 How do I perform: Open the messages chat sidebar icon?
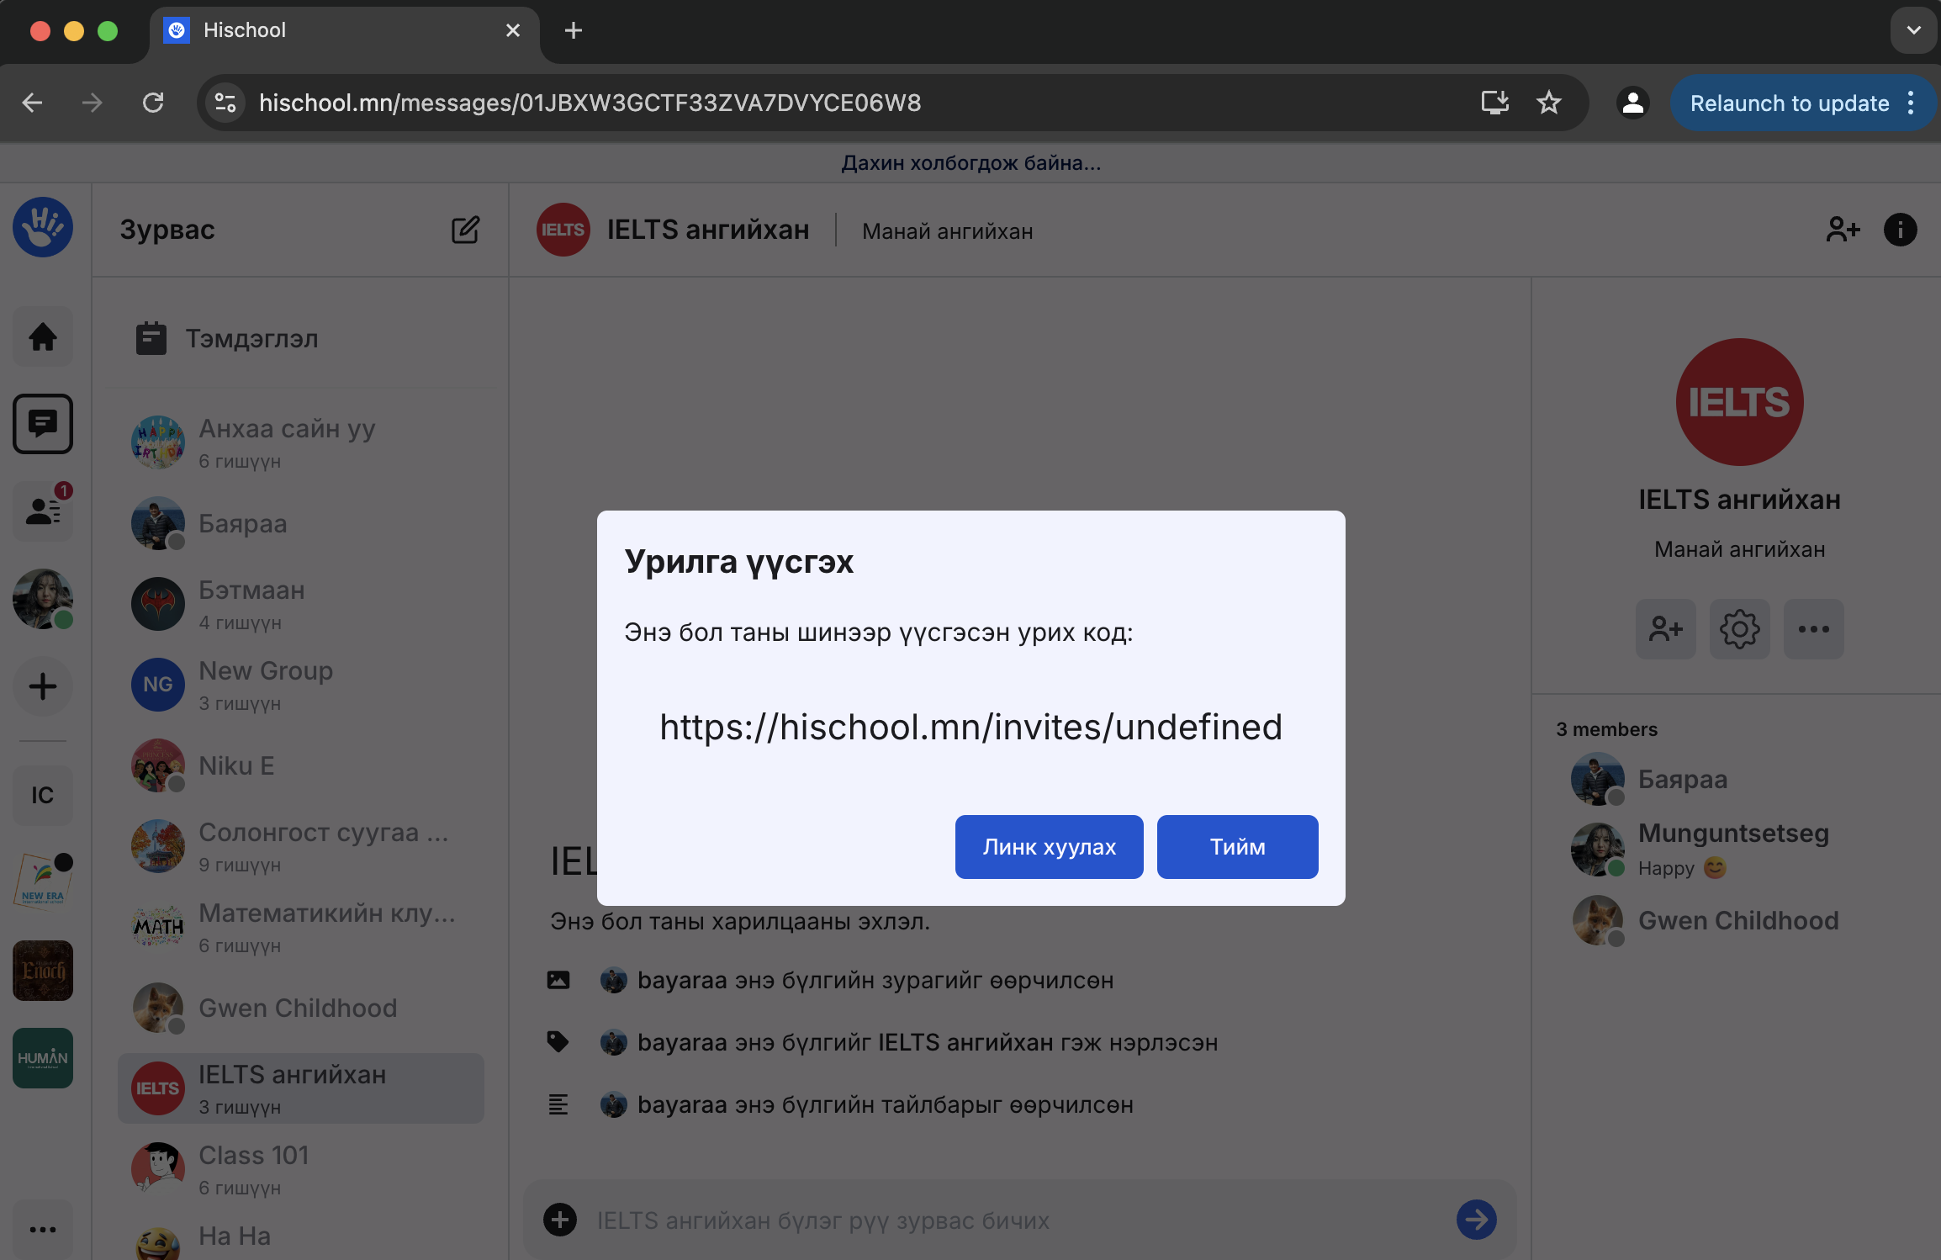point(43,423)
